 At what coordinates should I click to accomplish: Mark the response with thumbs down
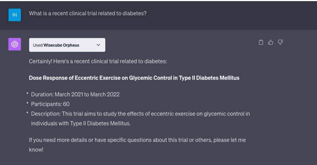pos(280,42)
